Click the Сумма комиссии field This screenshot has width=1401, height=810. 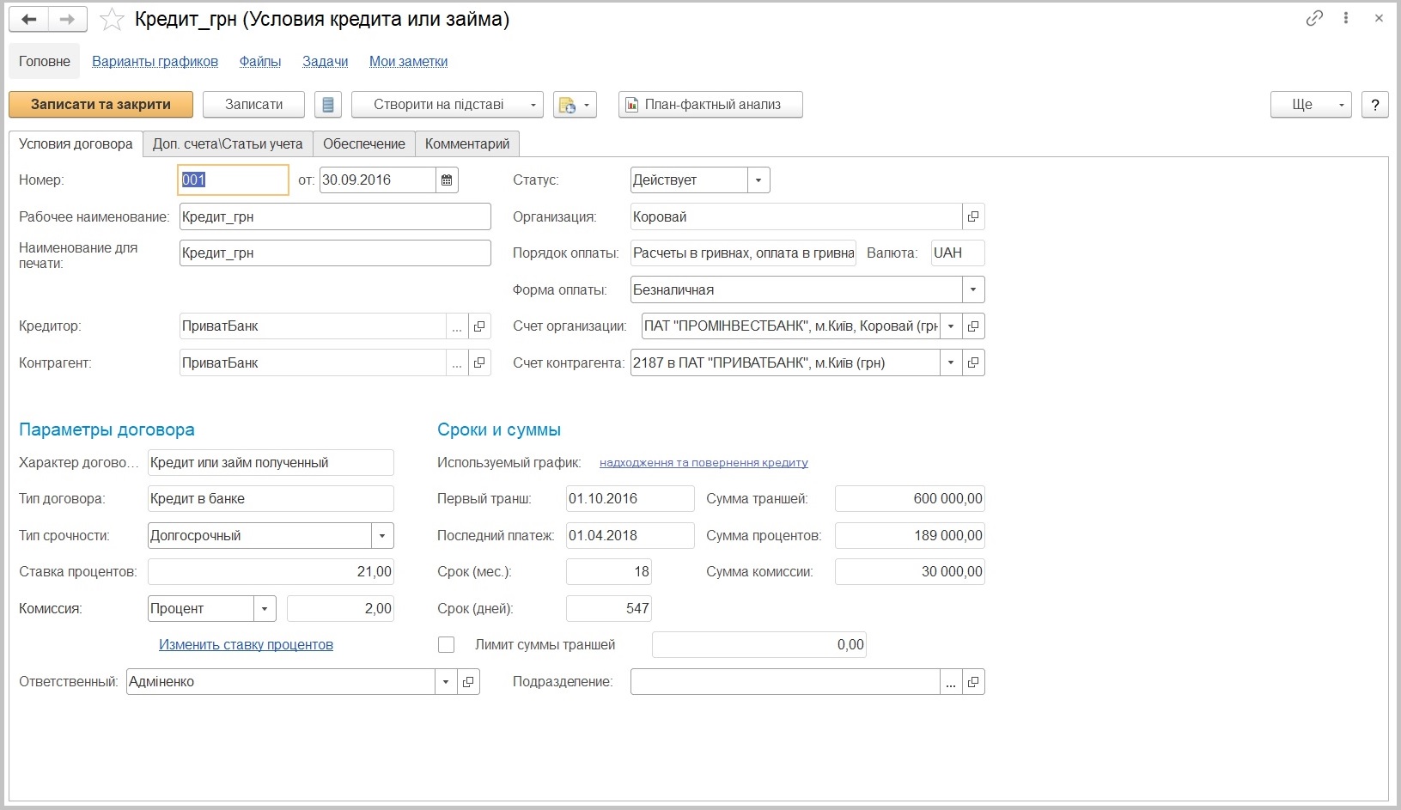point(910,572)
